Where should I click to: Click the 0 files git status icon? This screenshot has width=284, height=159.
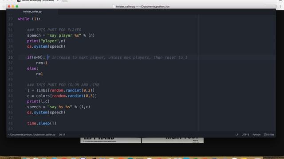pos(269,135)
